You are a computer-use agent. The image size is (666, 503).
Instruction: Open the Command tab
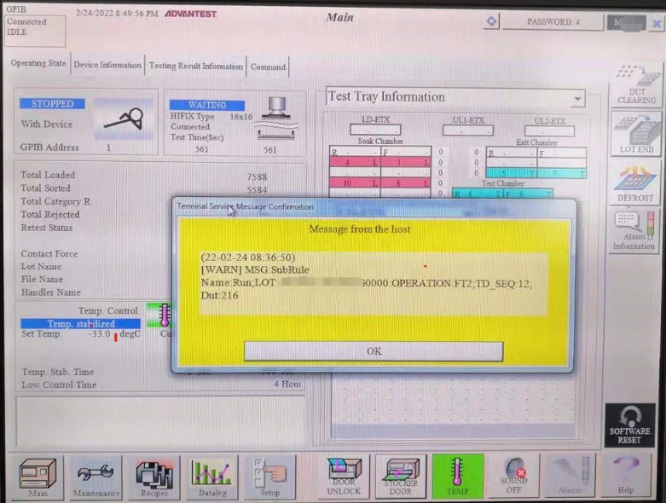268,66
